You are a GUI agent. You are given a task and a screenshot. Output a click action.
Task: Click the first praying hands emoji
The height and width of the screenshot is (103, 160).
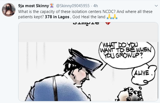click(x=109, y=17)
